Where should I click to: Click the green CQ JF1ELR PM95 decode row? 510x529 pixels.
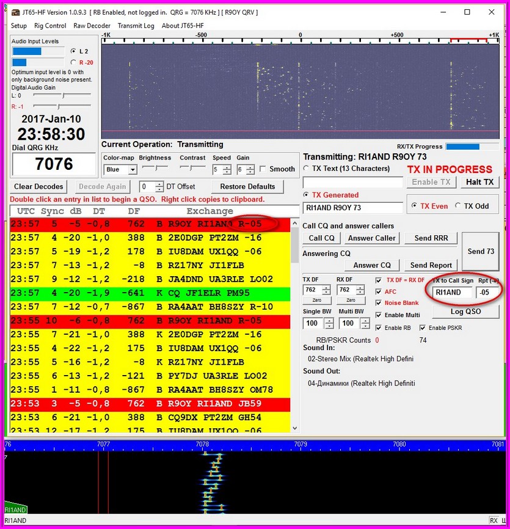pyautogui.click(x=150, y=293)
